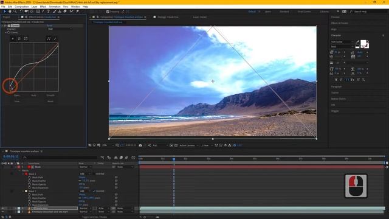389x219 pixels.
Task: Select the Unified Camera tool
Action: [26, 12]
